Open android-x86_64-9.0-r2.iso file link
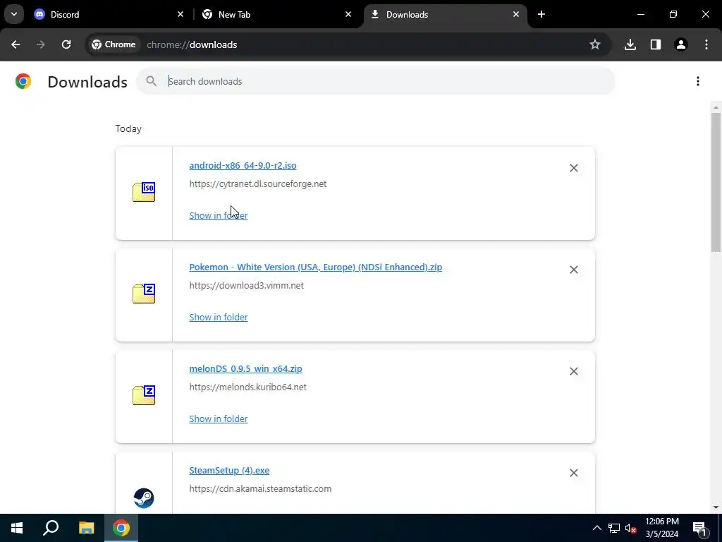The image size is (722, 542). click(x=243, y=165)
